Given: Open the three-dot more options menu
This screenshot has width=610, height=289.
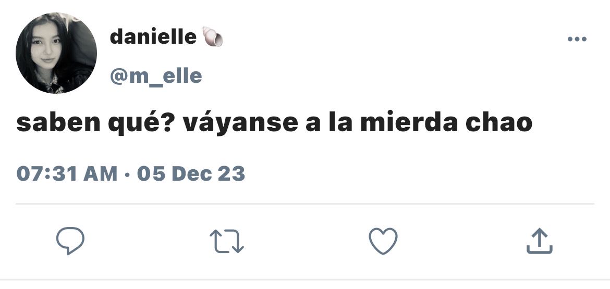Looking at the screenshot, I should (577, 39).
